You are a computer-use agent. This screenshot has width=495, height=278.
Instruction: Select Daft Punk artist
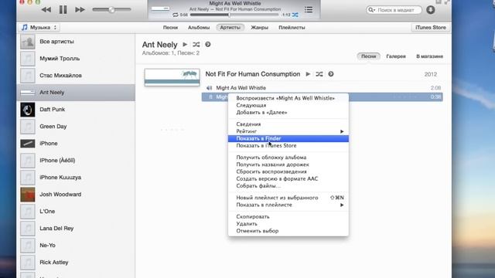click(x=76, y=110)
